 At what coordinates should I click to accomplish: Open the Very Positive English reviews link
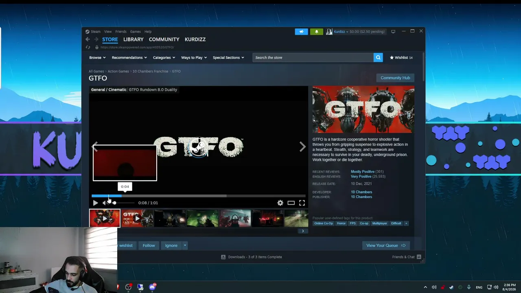361,177
